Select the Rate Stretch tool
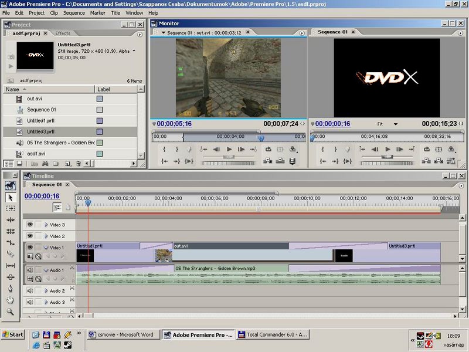This screenshot has width=469, height=352. (11, 242)
